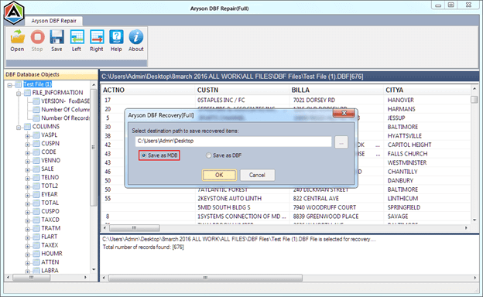
Task: Close the Aryson DBF Recovery dialog
Action: pos(344,113)
